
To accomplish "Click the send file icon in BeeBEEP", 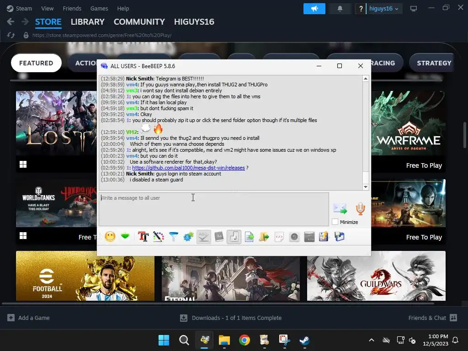I will click(249, 237).
